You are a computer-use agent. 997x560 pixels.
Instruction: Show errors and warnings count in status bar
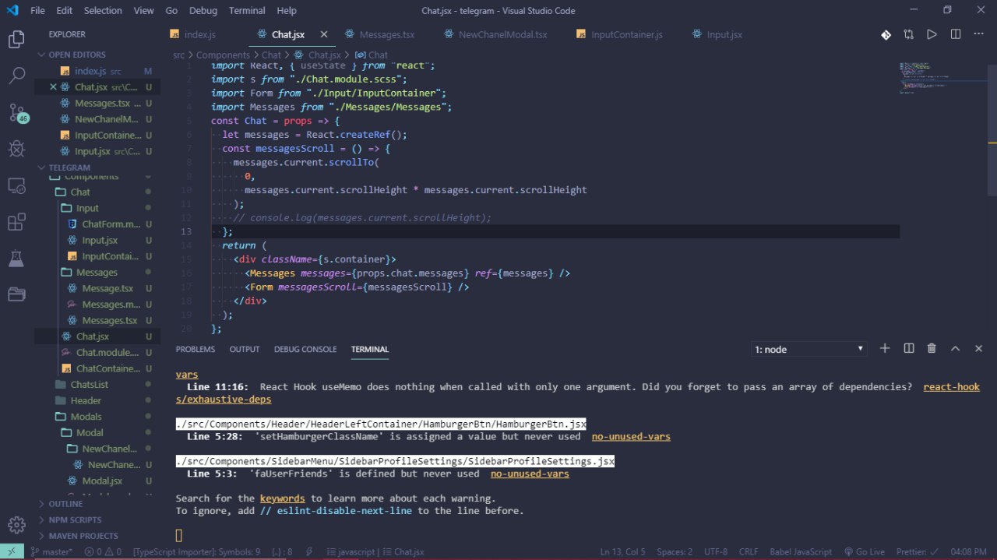click(103, 552)
